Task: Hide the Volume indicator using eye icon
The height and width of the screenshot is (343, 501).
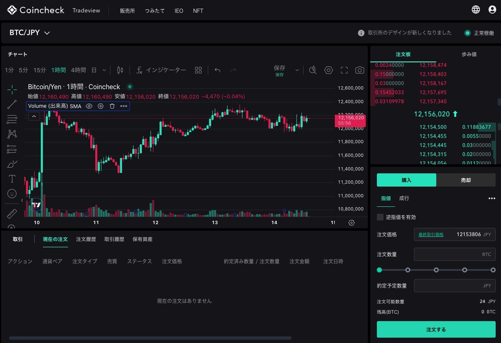Action: click(89, 106)
